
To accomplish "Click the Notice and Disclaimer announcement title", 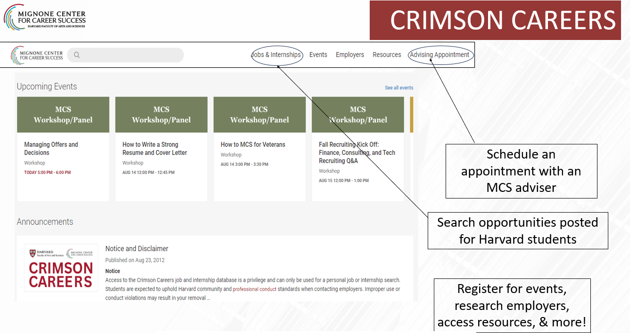I will [137, 248].
